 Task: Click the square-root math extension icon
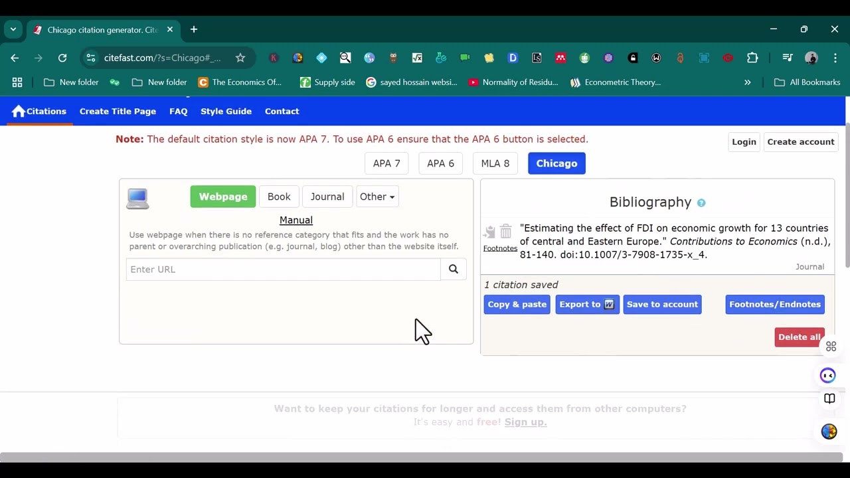[417, 58]
